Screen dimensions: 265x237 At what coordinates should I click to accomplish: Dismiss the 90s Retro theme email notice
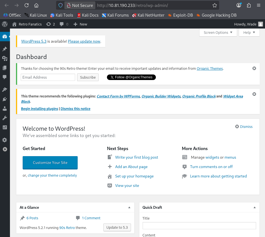point(254,68)
